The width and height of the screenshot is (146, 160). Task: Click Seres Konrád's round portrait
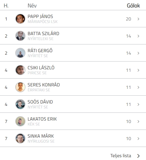point(20,87)
